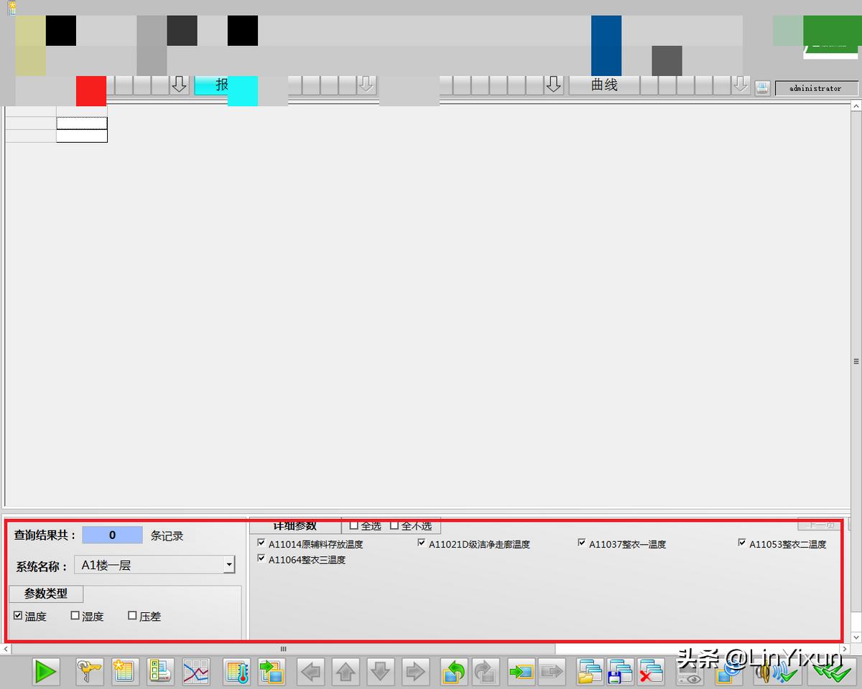Click the green arrow copy-window icon
This screenshot has height=689, width=862.
(272, 672)
